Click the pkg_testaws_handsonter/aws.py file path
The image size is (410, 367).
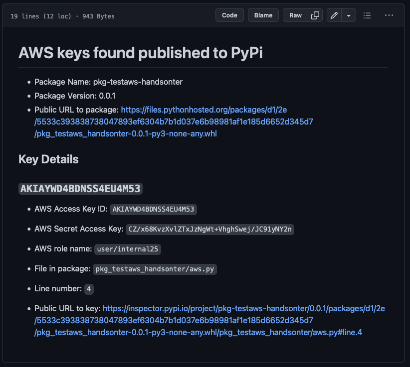tap(155, 269)
